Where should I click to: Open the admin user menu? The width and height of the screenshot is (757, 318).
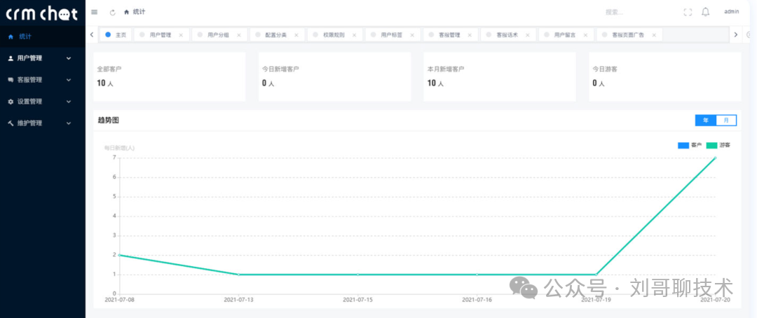pyautogui.click(x=731, y=12)
